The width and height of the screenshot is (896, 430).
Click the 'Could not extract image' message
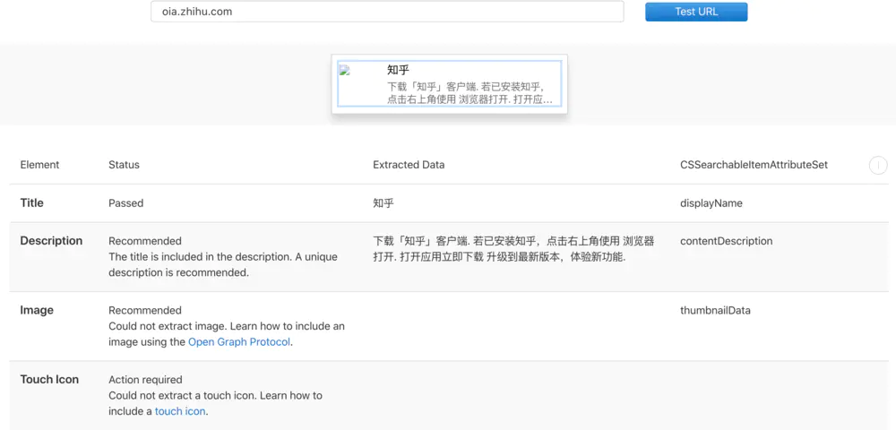pos(227,334)
